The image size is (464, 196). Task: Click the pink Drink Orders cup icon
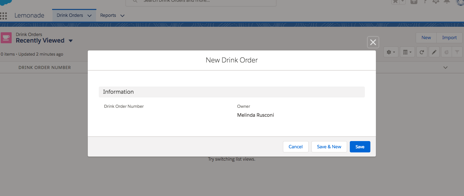(6, 38)
